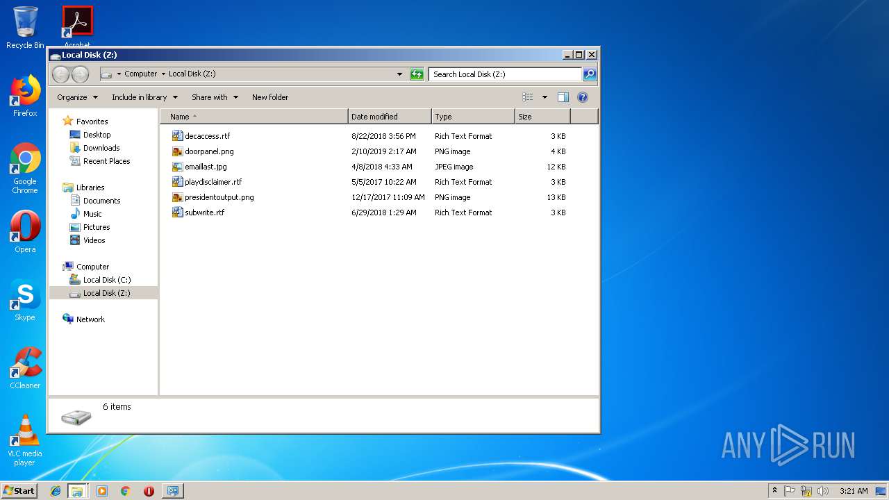This screenshot has width=889, height=500.
Task: Sort files by Name column header
Action: pyautogui.click(x=254, y=117)
